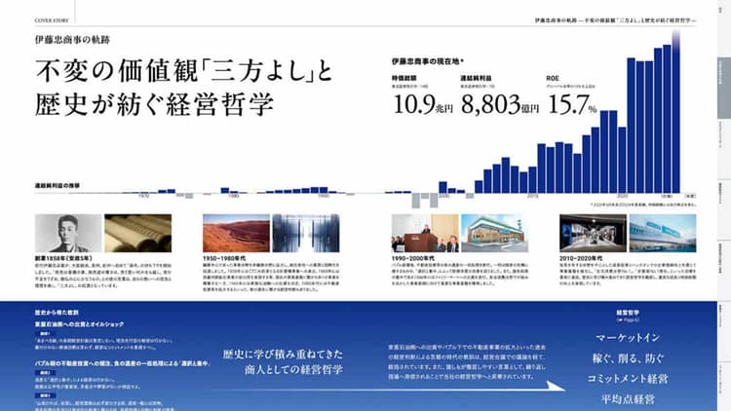This screenshot has height=411, width=731.
Task: Click the 平均点経営 philosophy item
Action: pyautogui.click(x=628, y=399)
